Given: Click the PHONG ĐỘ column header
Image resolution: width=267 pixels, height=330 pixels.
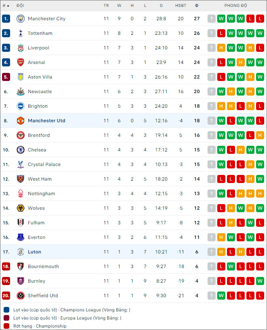Looking at the screenshot, I should click(x=235, y=6).
